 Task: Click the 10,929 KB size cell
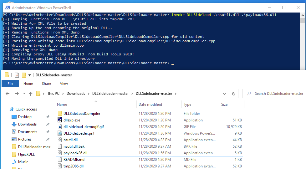click(x=234, y=127)
